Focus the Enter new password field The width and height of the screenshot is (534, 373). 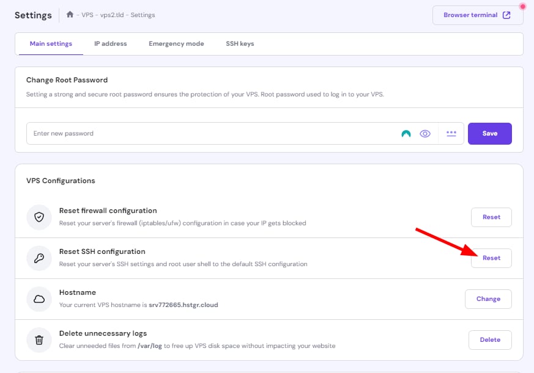(208, 134)
